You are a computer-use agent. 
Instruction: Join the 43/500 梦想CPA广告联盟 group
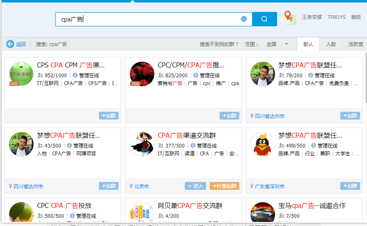point(109,186)
